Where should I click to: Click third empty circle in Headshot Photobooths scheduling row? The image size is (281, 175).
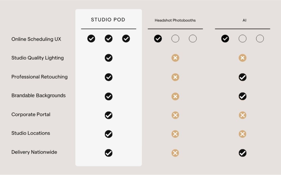point(193,39)
